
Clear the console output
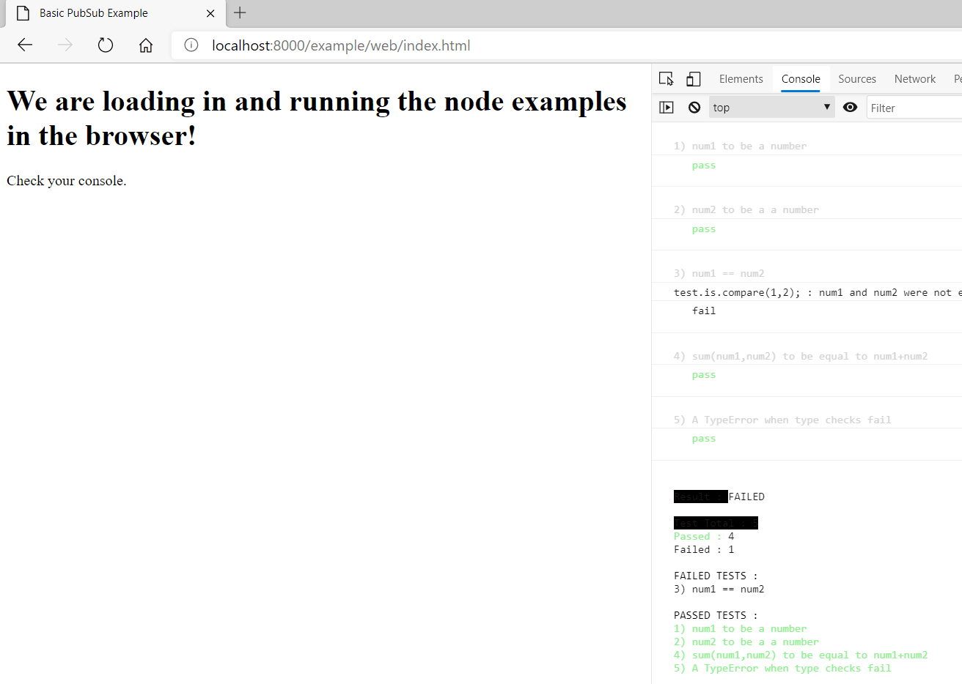tap(694, 108)
